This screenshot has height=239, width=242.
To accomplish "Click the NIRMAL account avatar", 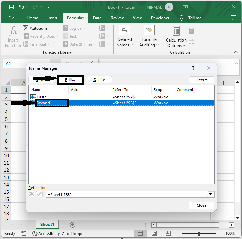I will (169, 7).
